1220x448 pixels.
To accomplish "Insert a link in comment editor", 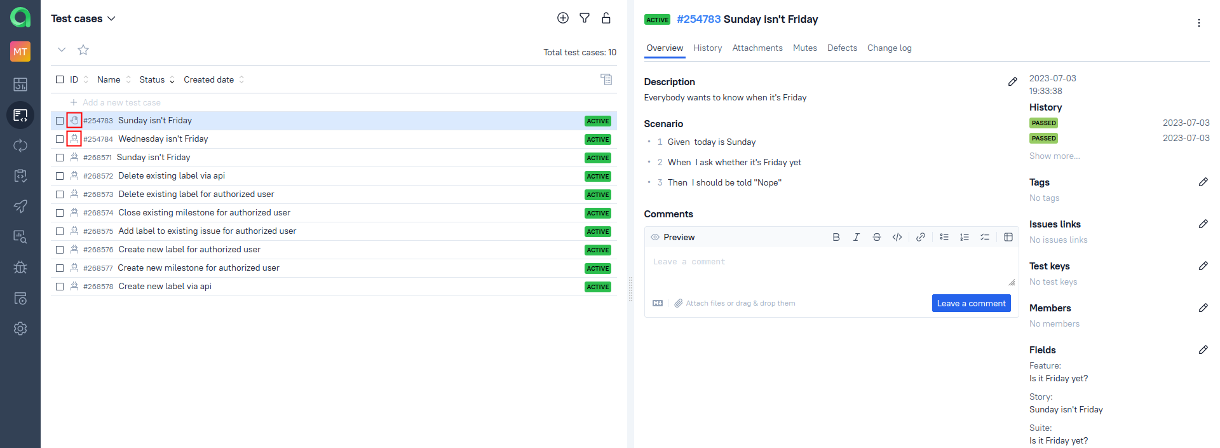I will point(921,237).
